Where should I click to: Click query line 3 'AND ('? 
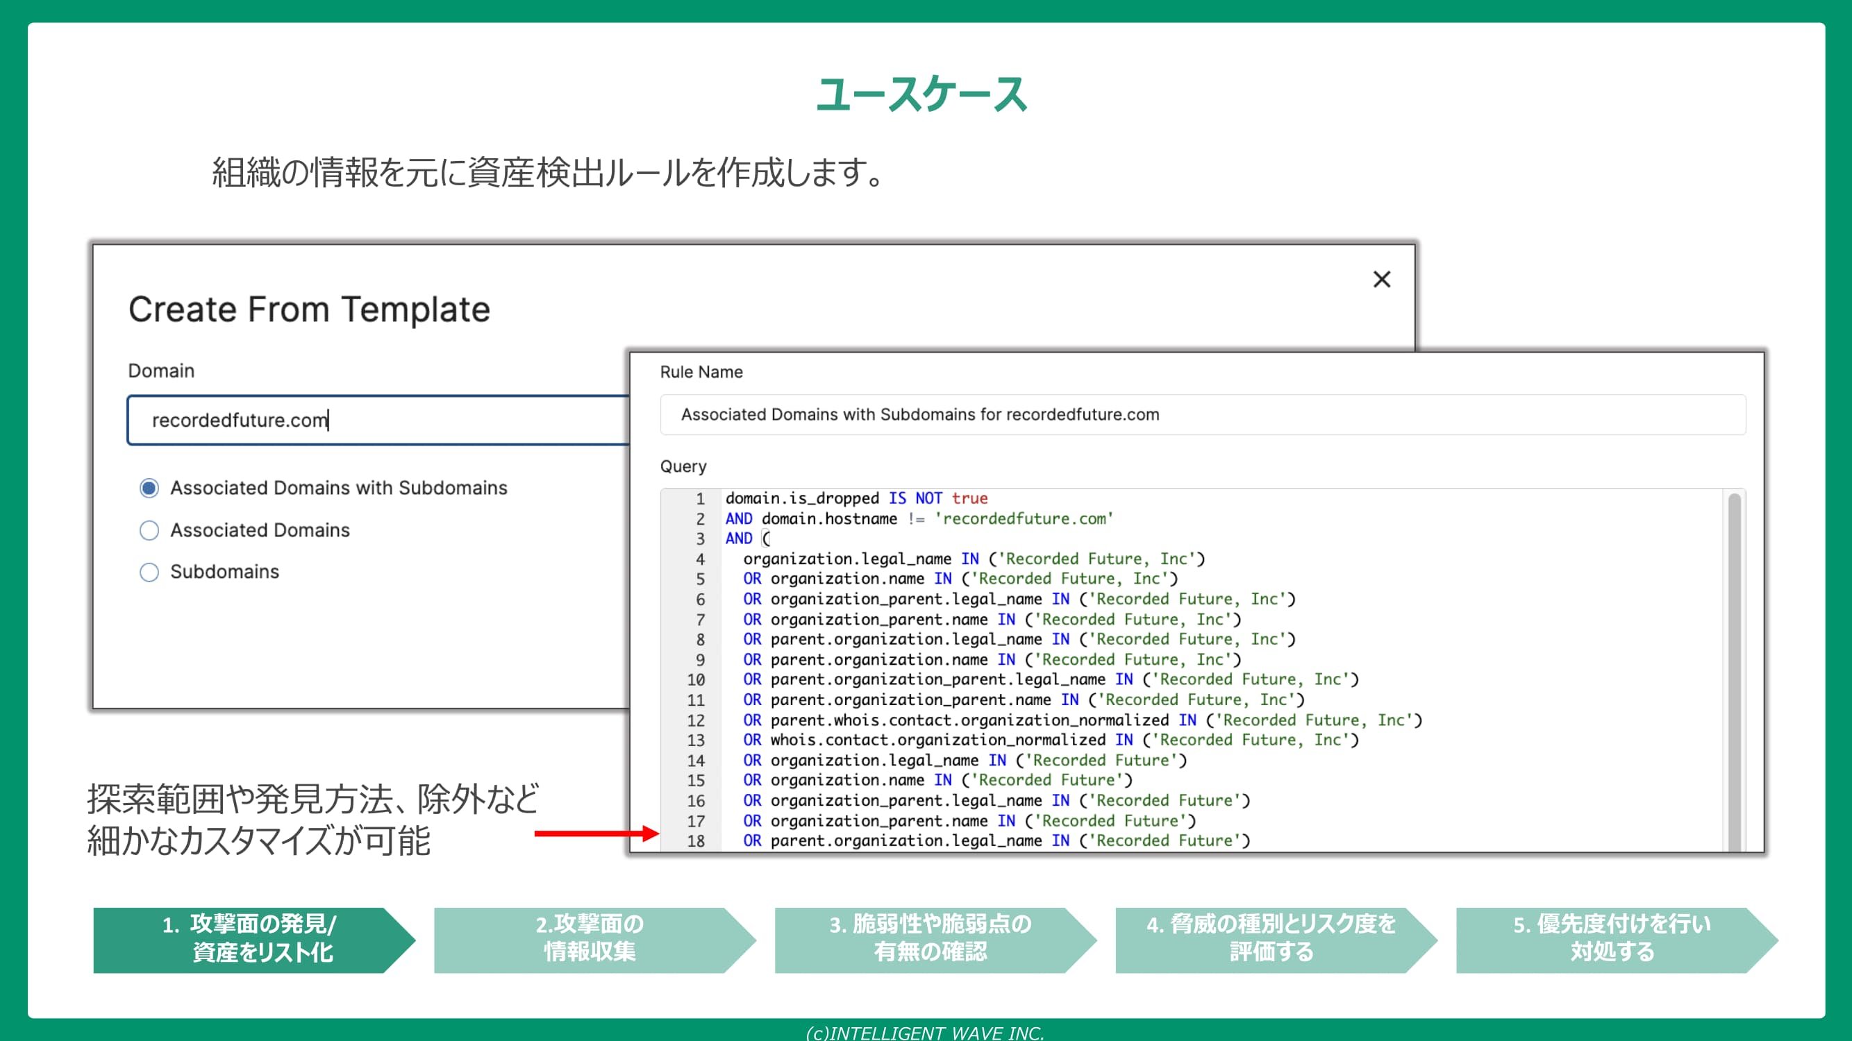(747, 539)
